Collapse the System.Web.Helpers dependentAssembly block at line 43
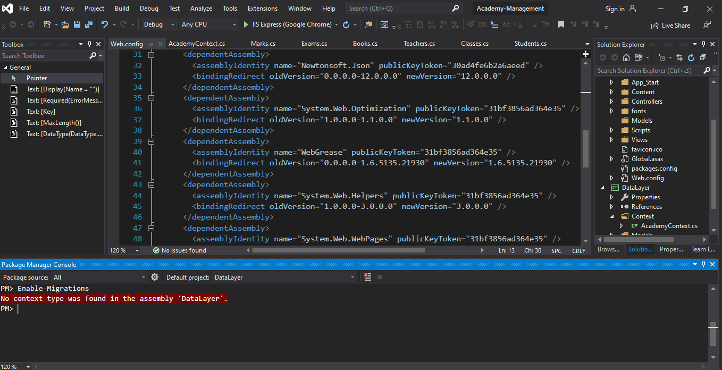 pos(151,184)
